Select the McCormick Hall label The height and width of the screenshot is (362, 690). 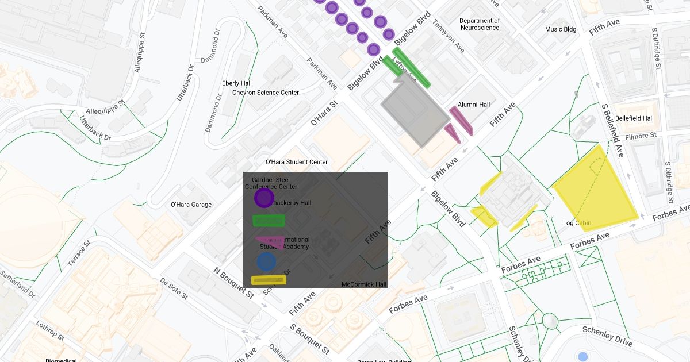[x=364, y=284]
